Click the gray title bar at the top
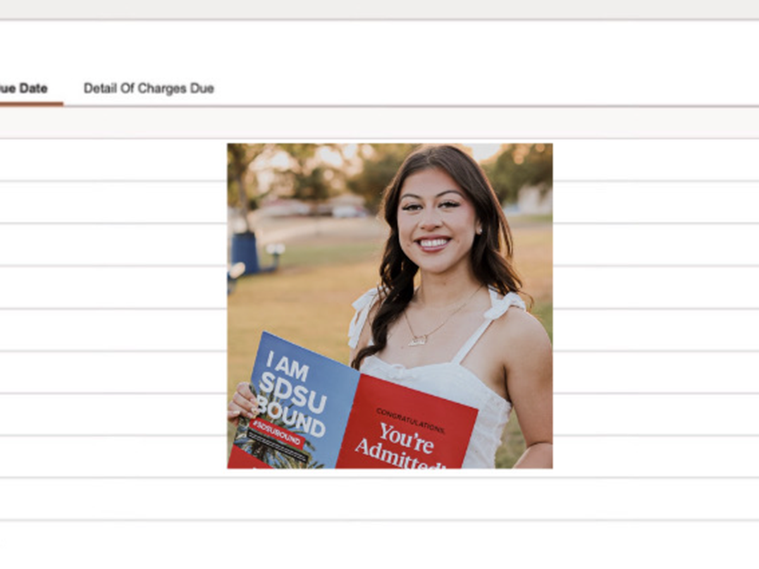The height and width of the screenshot is (569, 759). pyautogui.click(x=379, y=9)
